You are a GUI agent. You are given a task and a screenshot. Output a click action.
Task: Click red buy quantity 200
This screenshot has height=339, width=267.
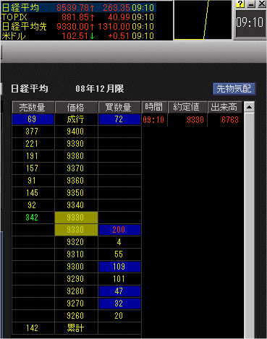click(119, 230)
